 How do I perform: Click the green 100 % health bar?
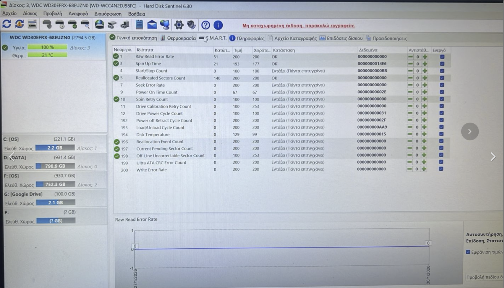point(47,47)
